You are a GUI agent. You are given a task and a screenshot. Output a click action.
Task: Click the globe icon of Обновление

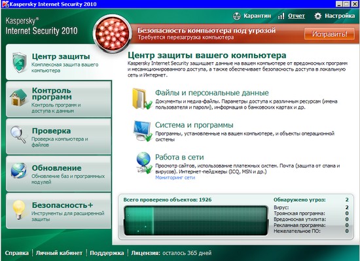[x=18, y=171]
